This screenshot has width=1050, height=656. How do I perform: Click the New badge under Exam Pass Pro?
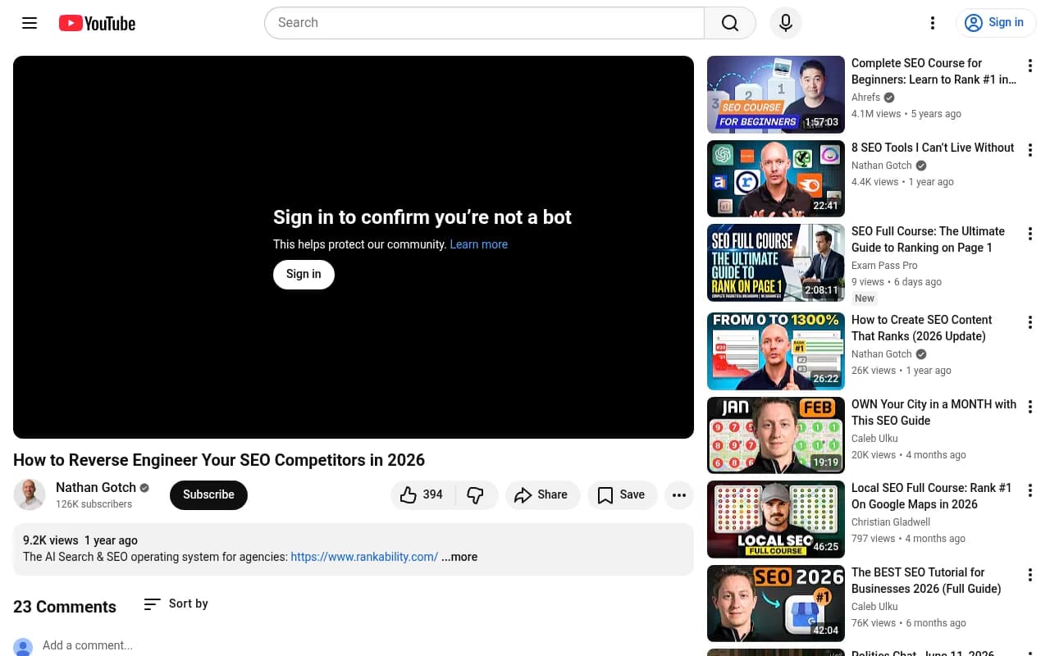coord(865,298)
